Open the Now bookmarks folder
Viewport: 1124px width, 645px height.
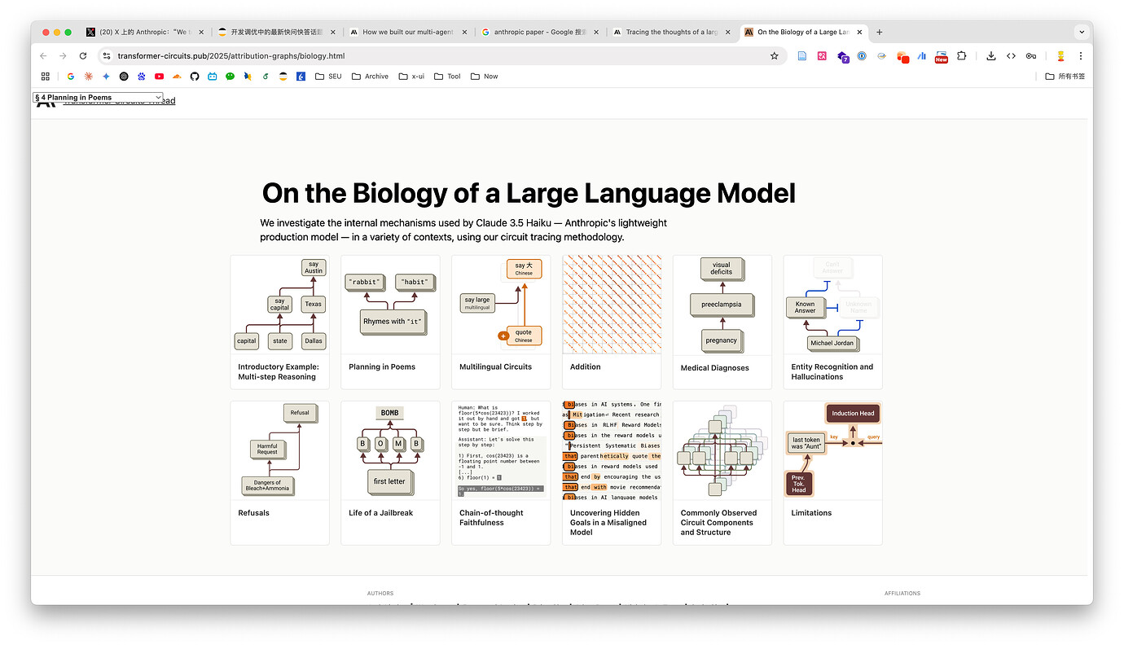click(484, 77)
